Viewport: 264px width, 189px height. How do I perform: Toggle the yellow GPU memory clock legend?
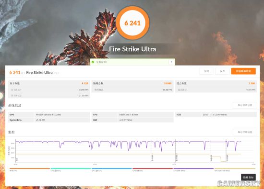coord(235,169)
